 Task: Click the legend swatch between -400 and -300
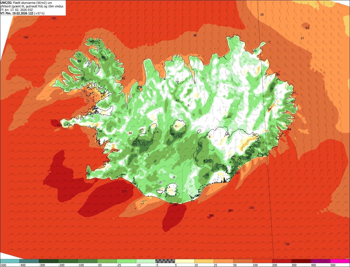(x=29, y=261)
